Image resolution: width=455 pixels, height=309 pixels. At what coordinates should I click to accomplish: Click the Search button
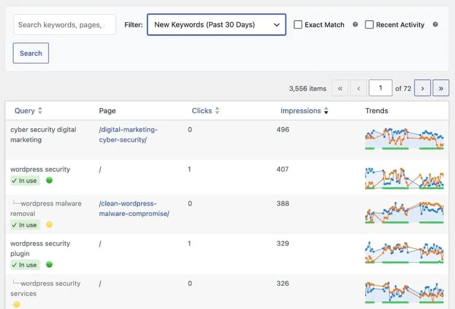(x=31, y=53)
